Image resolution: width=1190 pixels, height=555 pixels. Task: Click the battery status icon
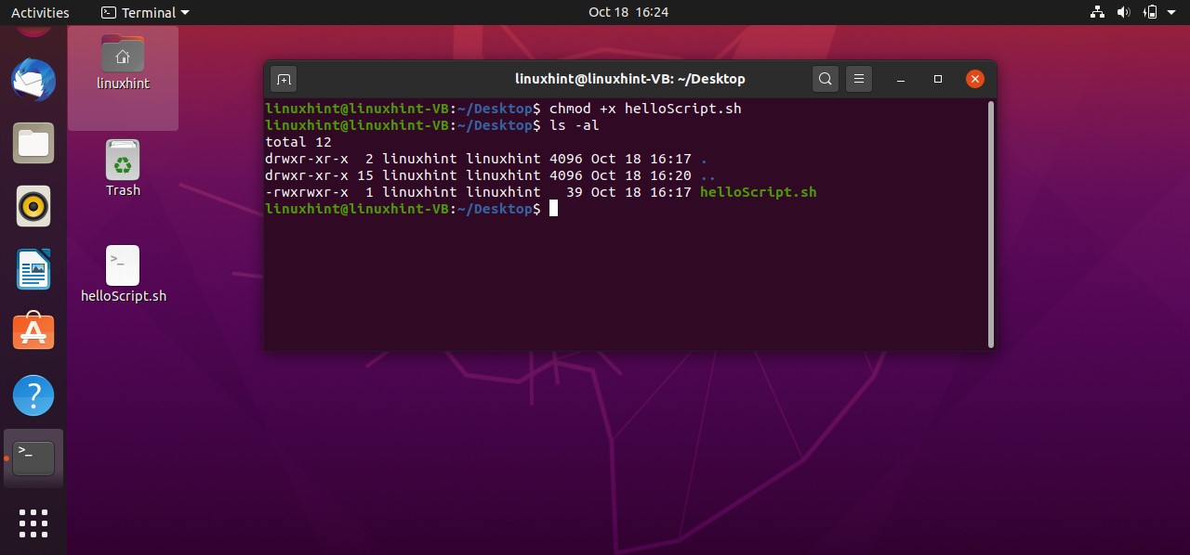click(x=1150, y=12)
